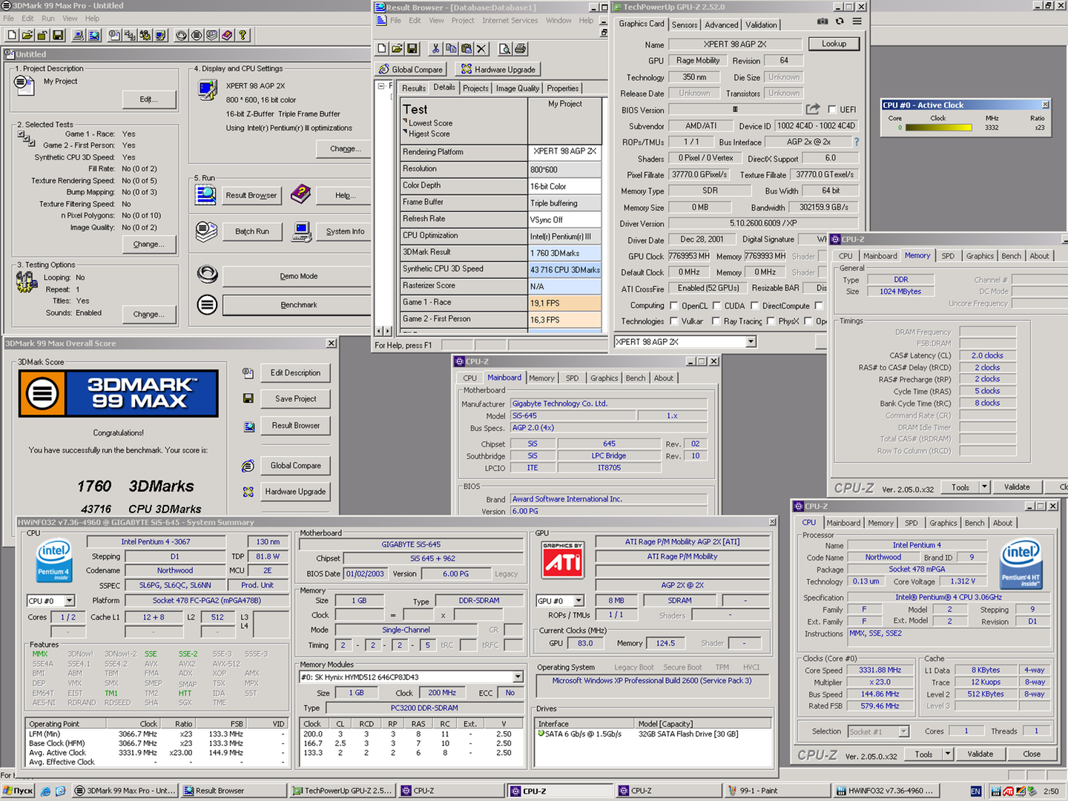Click Bus Interface question mark in GPU-Z
Image resolution: width=1068 pixels, height=801 pixels.
point(857,142)
